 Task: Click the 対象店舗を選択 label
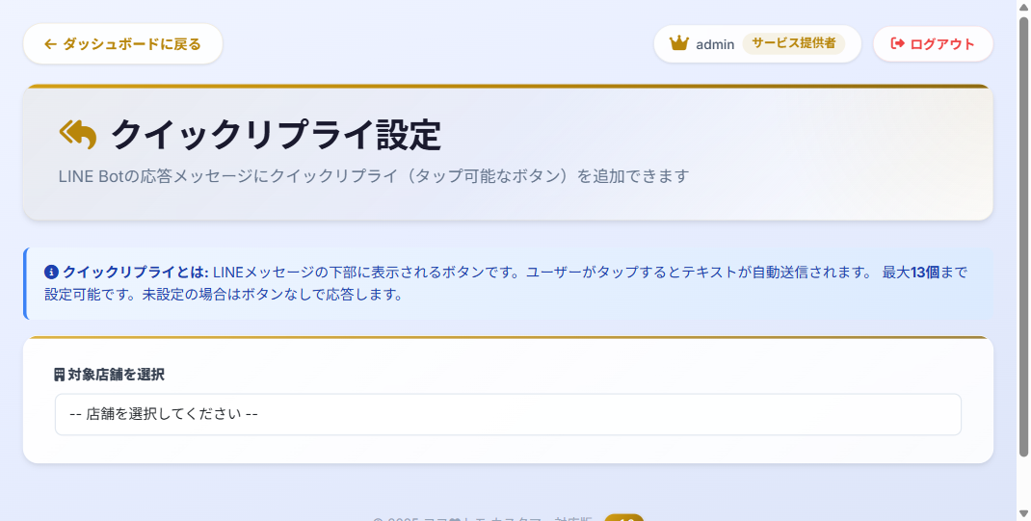click(116, 375)
